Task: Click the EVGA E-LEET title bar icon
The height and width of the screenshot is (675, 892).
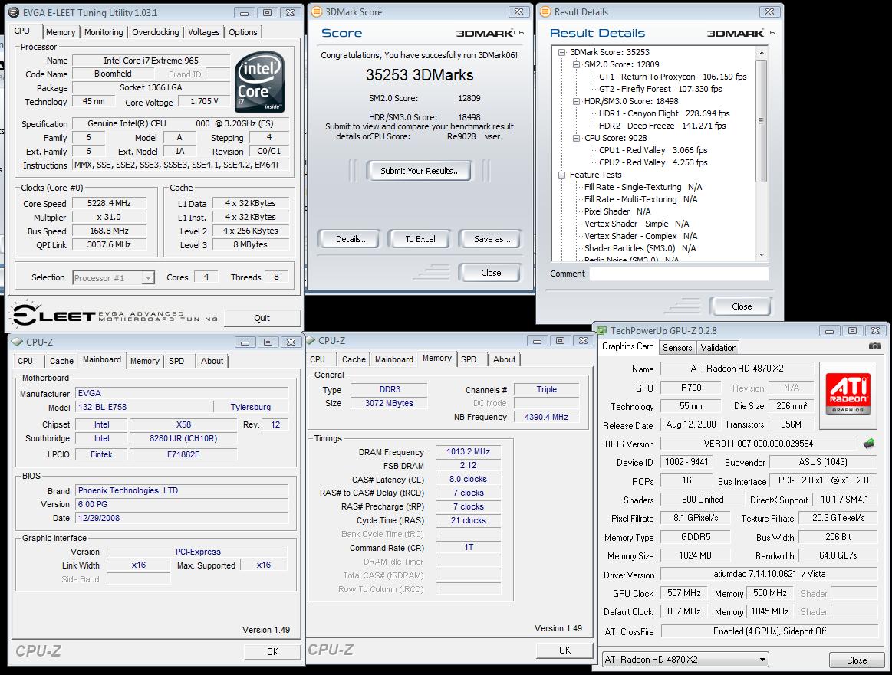Action: [13, 12]
